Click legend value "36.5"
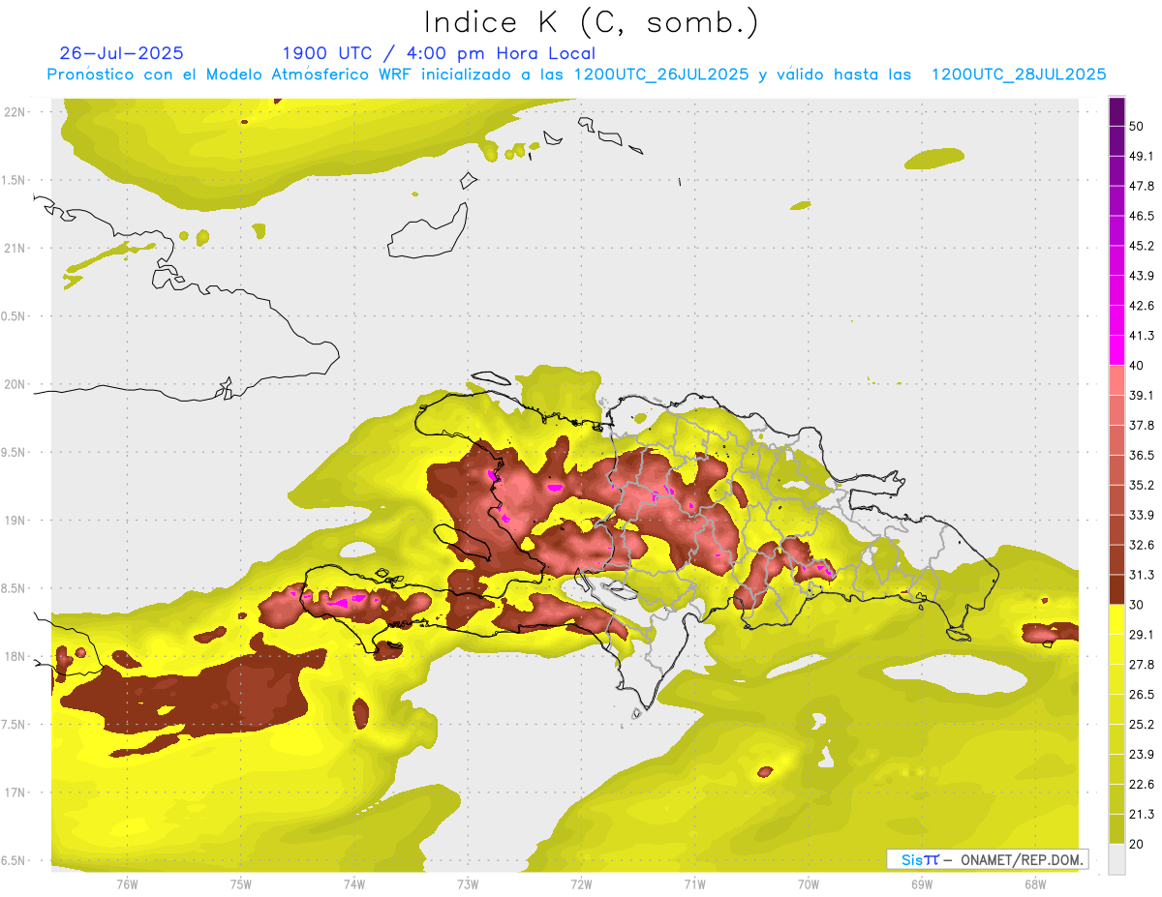1162x897 pixels. (1141, 455)
